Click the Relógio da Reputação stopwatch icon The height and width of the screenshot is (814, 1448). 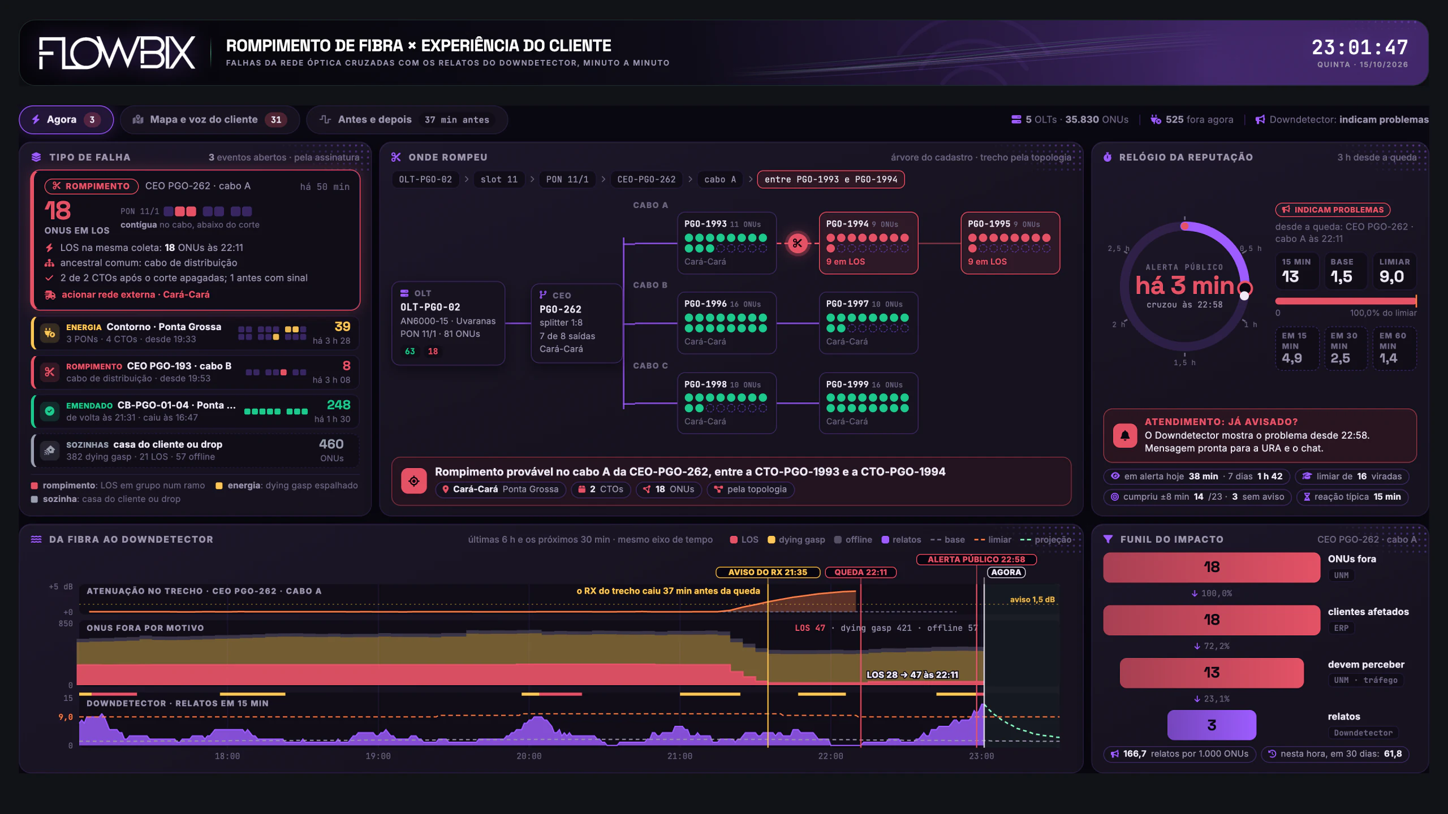tap(1107, 157)
